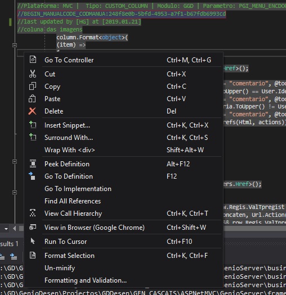Click the outdent icon in the results toolbar
Viewport: 286px width, 295px height.
[2, 257]
